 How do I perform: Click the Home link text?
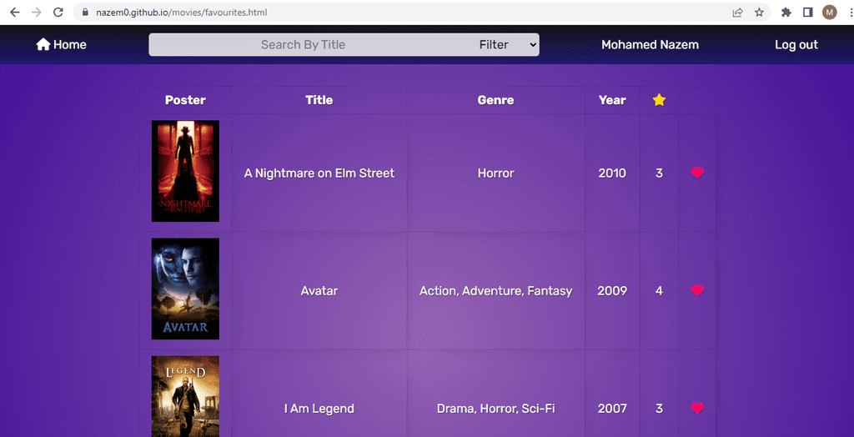(x=70, y=45)
